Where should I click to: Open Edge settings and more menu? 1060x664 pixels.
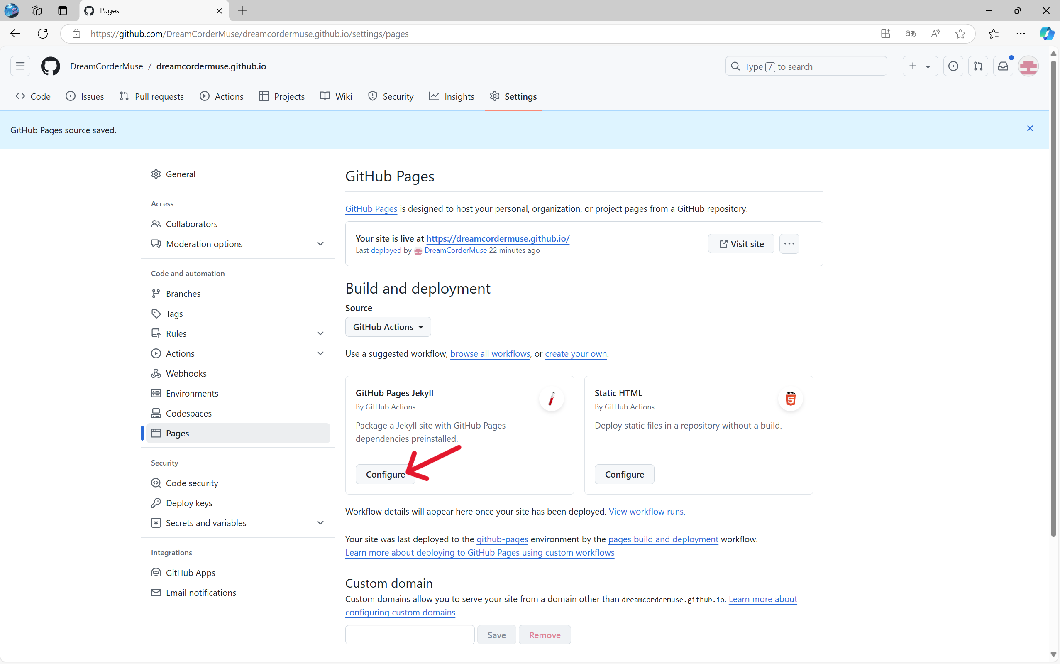1021,34
